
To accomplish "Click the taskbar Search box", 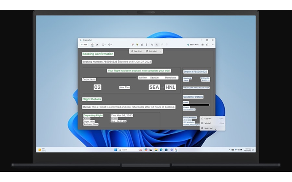I will pyautogui.click(x=128, y=150).
